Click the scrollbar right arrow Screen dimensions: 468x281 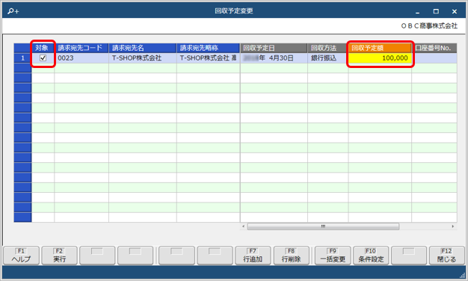coord(453,226)
